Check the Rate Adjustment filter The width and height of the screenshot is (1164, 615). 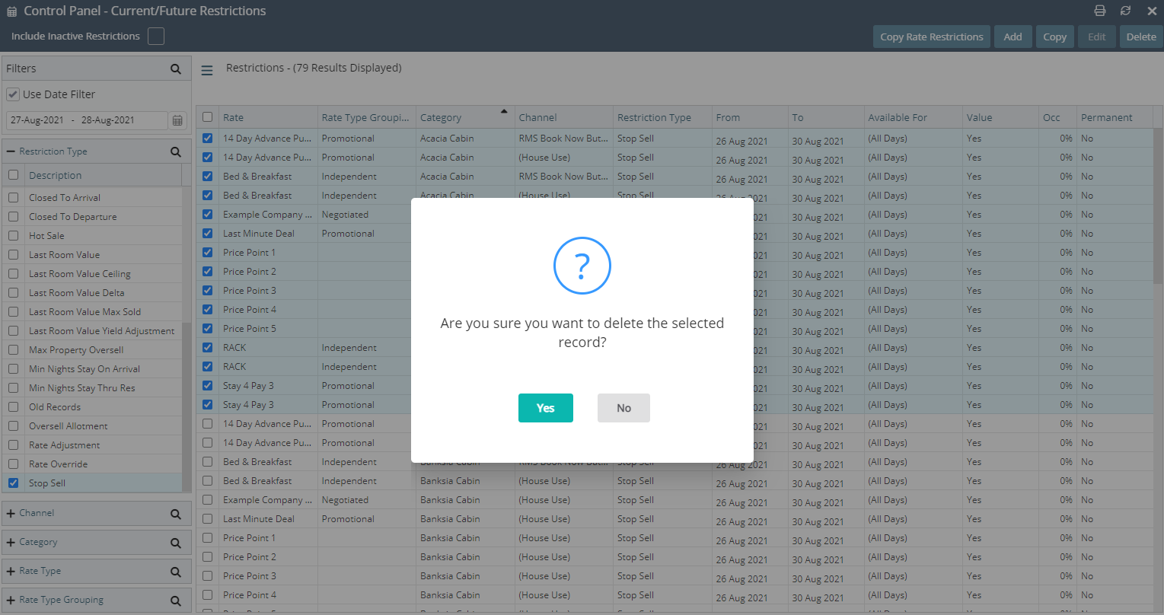13,445
